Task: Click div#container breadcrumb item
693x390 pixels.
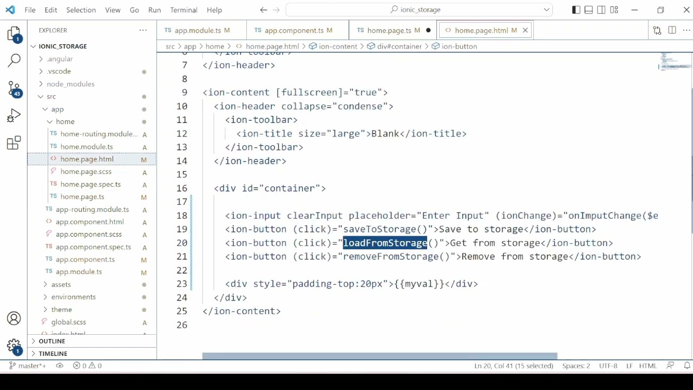Action: 394,47
